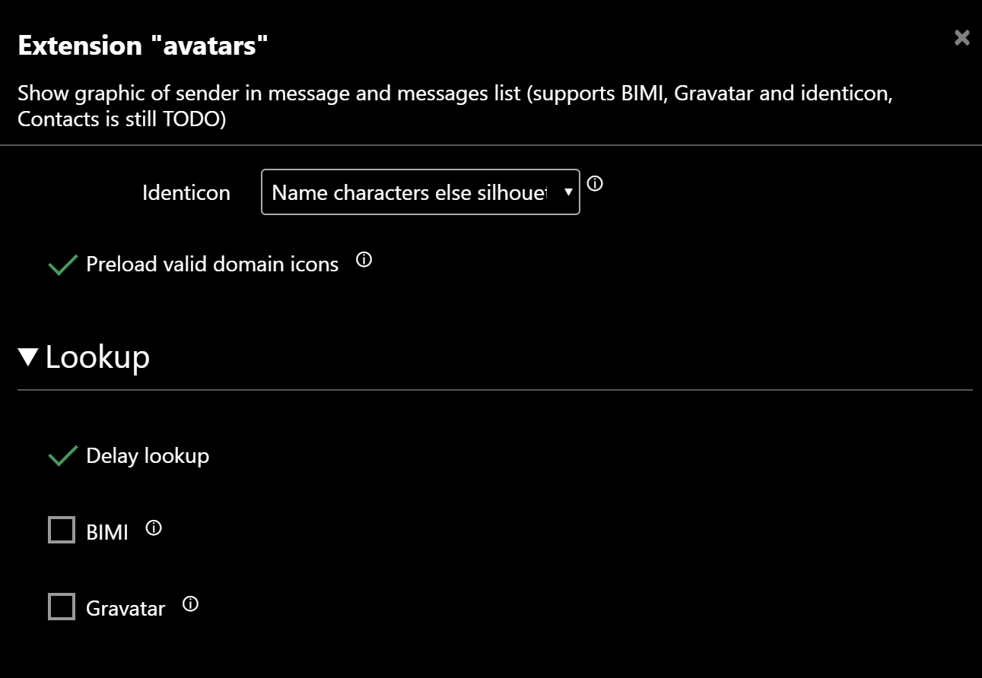Viewport: 982px width, 678px height.
Task: Click the info icon beside Gravatar
Action: (x=191, y=604)
